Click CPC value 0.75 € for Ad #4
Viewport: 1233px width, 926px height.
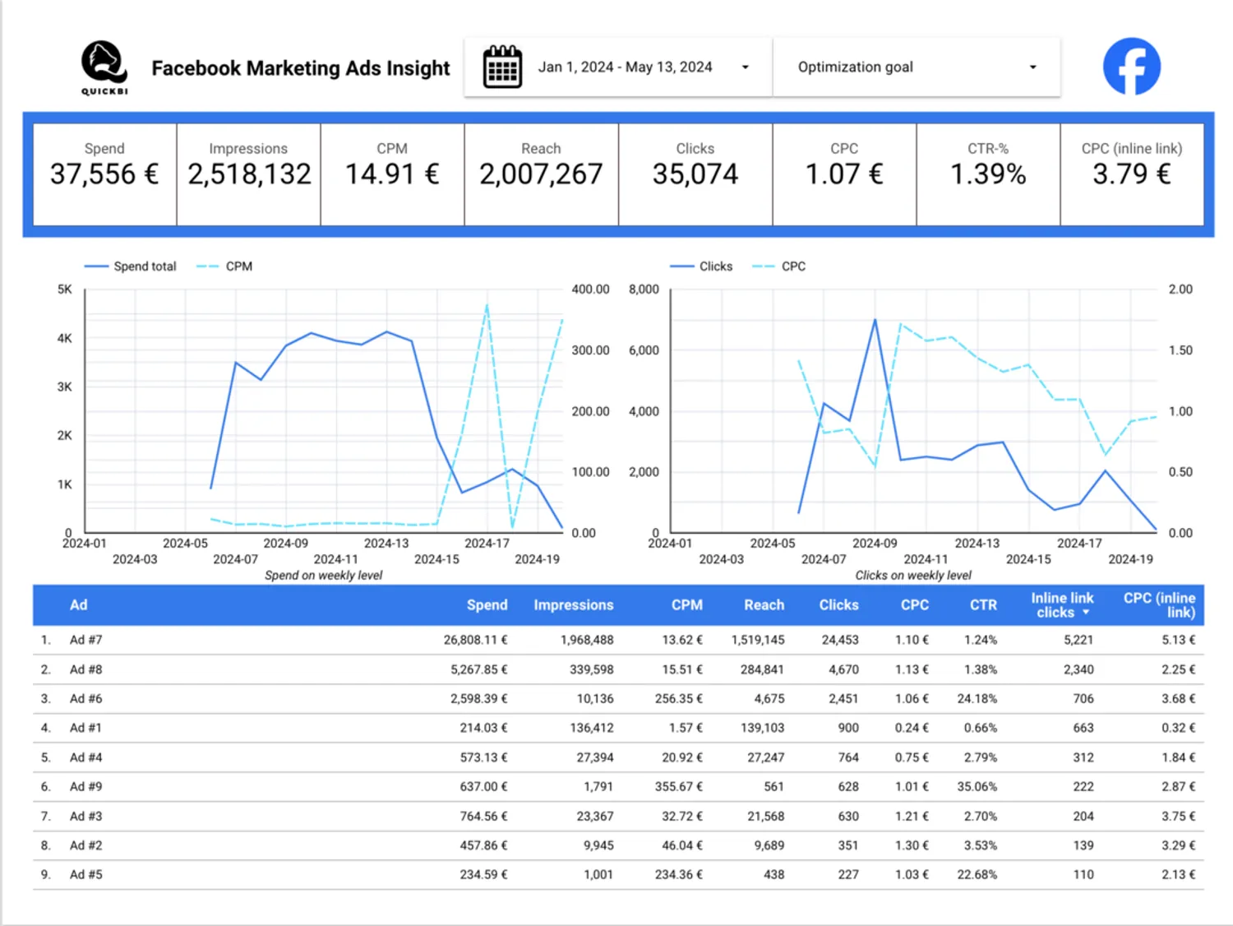912,757
